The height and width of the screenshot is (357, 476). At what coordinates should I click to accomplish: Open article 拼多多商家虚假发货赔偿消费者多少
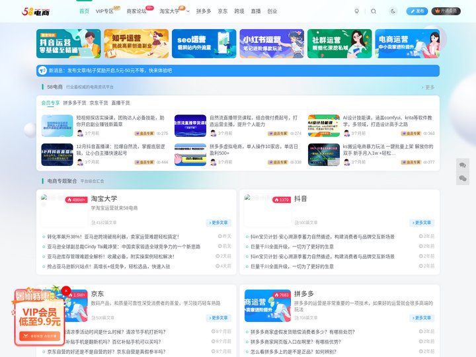click(x=303, y=332)
